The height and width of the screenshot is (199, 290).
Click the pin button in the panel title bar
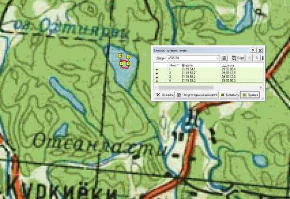click(x=253, y=50)
